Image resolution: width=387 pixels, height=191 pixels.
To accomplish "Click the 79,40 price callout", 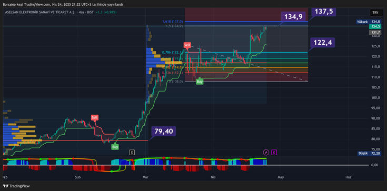I will pos(164,132).
